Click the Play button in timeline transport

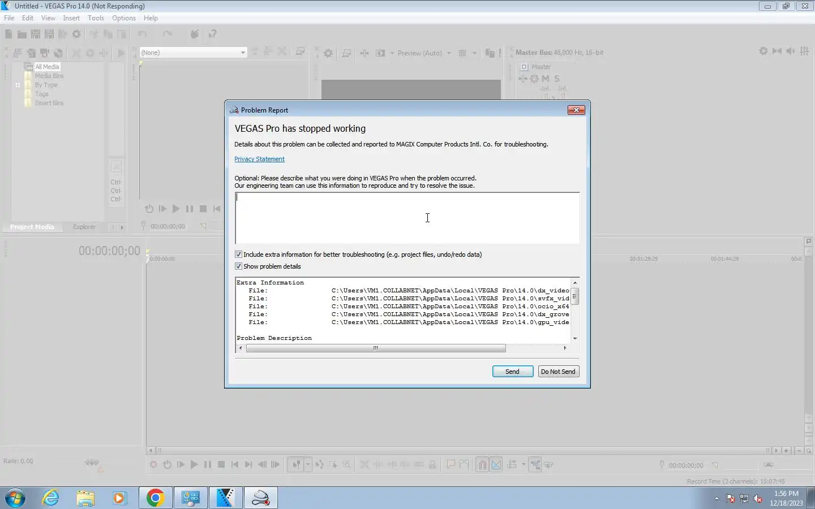(194, 465)
